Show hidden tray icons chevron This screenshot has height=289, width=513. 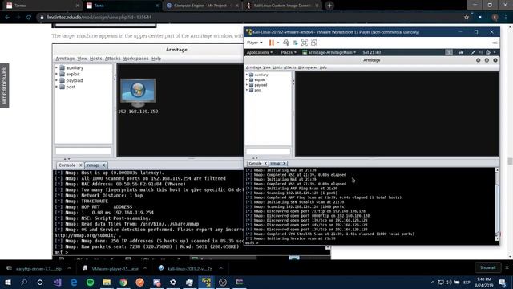click(x=433, y=282)
